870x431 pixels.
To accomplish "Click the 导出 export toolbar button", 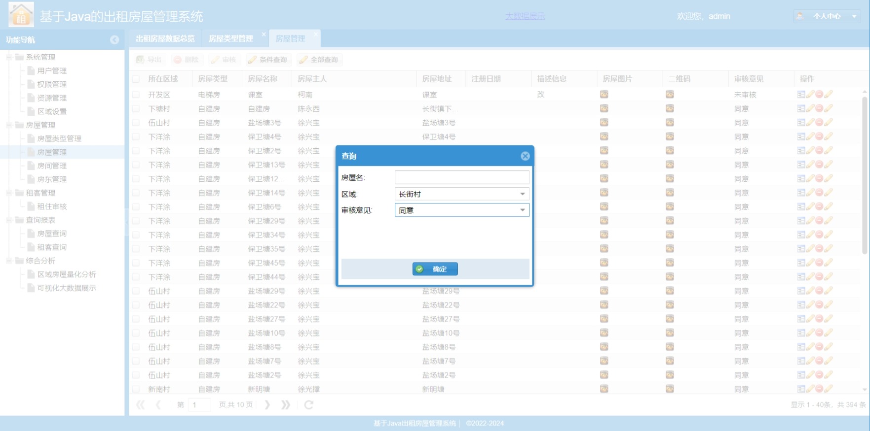I will (x=150, y=60).
